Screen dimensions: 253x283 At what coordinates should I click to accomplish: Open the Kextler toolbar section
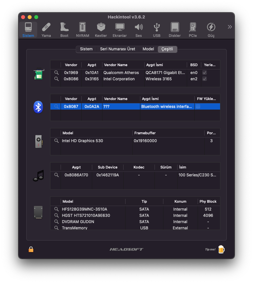(101, 30)
